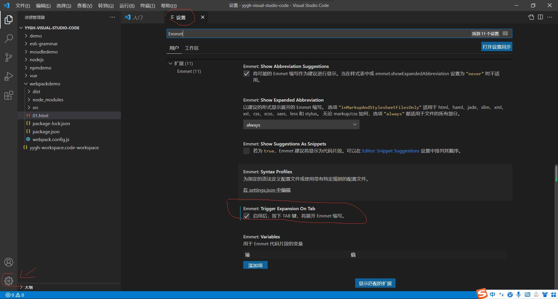558x299 pixels.
Task: Enable Show Suggestions As Snippets checkbox
Action: 246,151
